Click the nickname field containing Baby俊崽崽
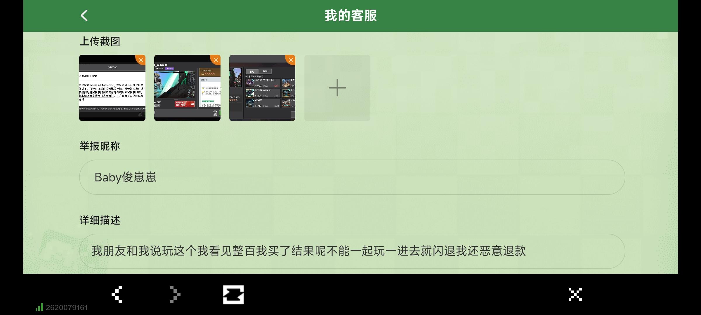The image size is (701, 315). (352, 177)
